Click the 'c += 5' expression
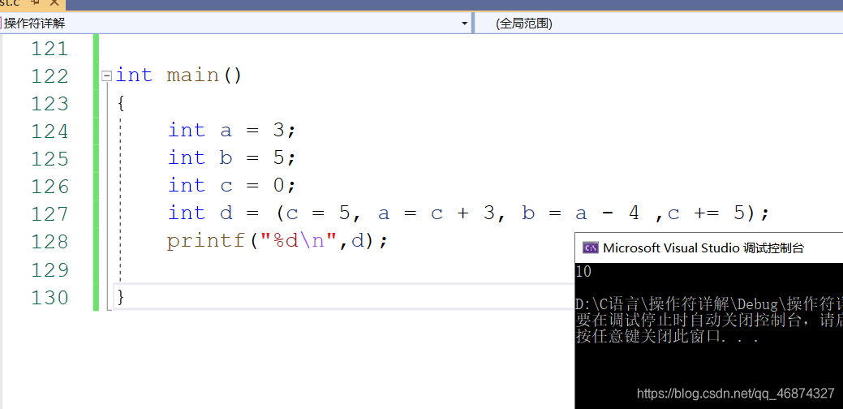This screenshot has height=409, width=843. [706, 214]
